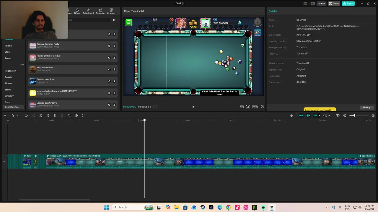Open the auto edit magic wand tool
Image resolution: width=378 pixels, height=212 pixels.
click(83, 115)
